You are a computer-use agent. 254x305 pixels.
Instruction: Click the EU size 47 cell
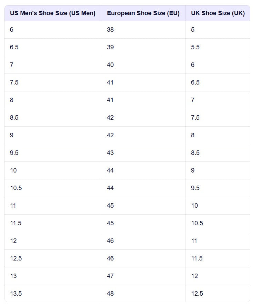pos(110,276)
